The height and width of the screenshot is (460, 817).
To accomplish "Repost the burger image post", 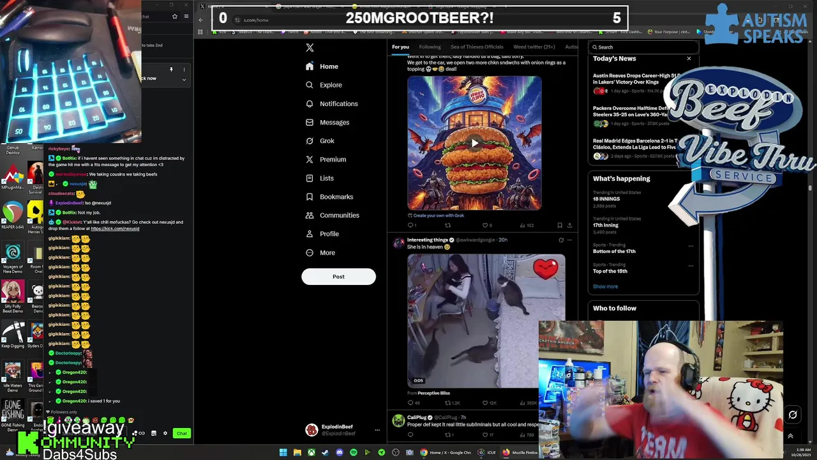I will pos(447,225).
